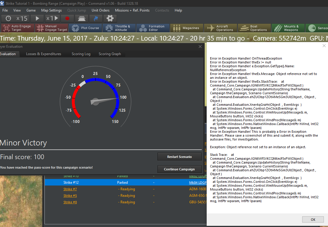Click the AGM-65G loadout text
328x227 pixels.
point(198,196)
